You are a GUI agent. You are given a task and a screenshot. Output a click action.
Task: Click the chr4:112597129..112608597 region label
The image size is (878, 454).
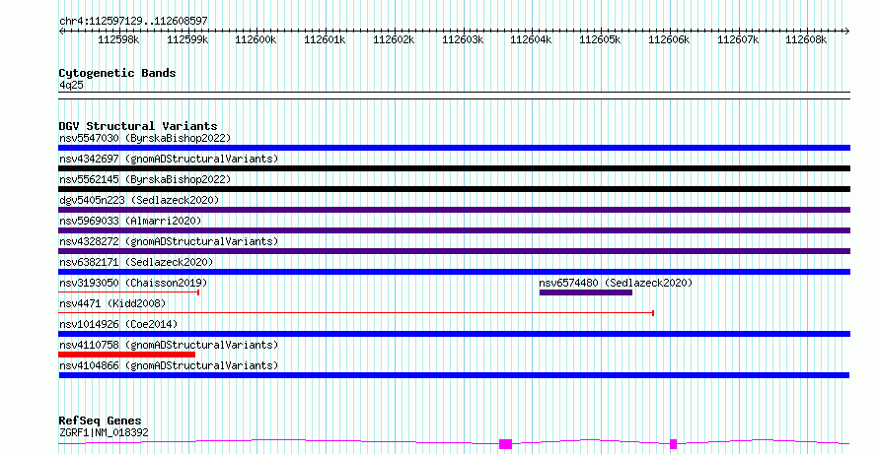pyautogui.click(x=133, y=21)
